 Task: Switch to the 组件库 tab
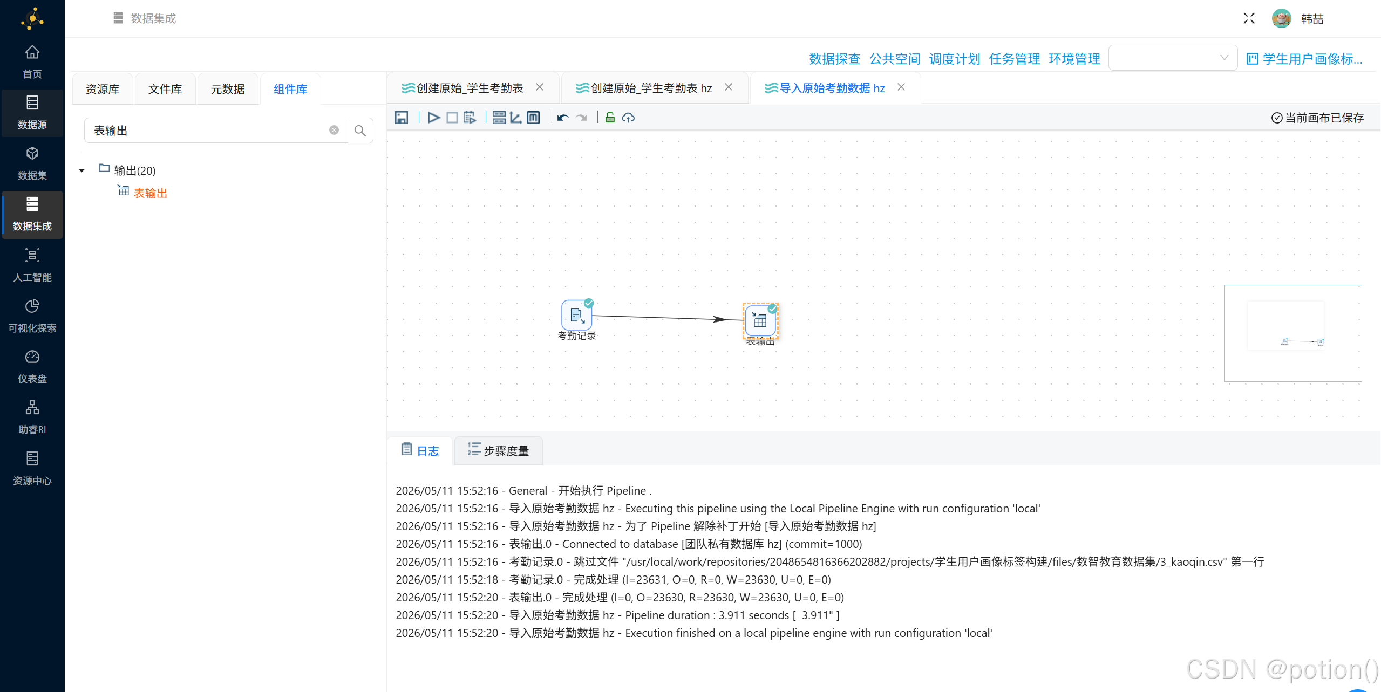click(290, 89)
